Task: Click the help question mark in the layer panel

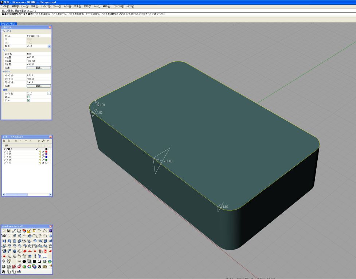Action: point(48,141)
